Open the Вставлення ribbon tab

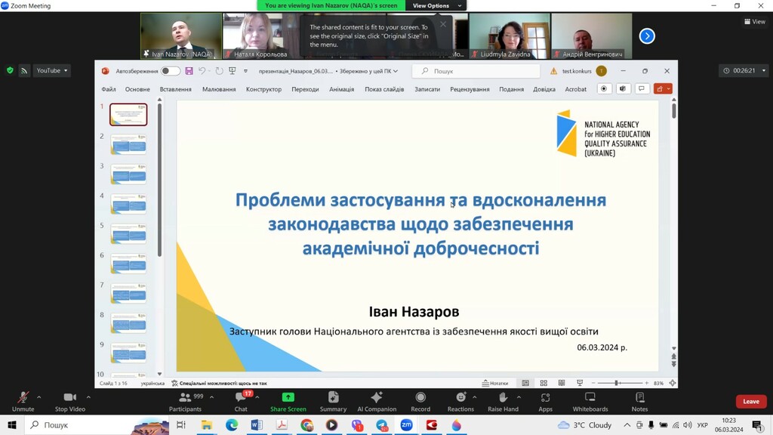[x=175, y=89]
